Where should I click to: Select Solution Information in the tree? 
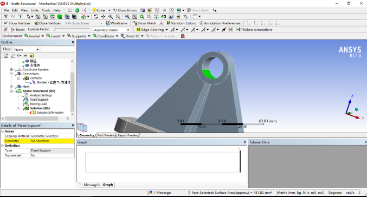(x=50, y=113)
